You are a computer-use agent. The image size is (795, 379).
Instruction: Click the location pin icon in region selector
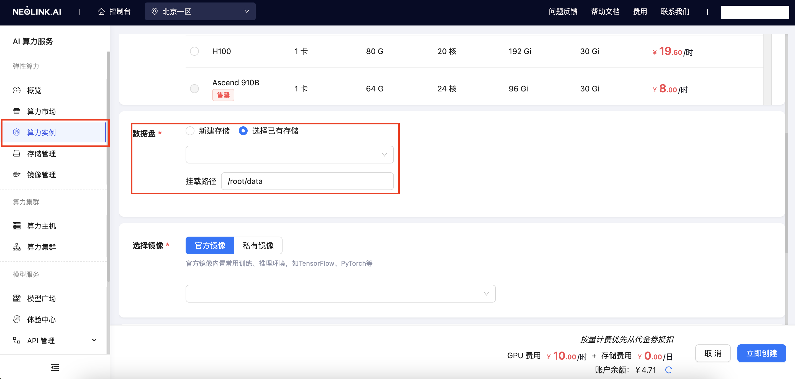(154, 11)
